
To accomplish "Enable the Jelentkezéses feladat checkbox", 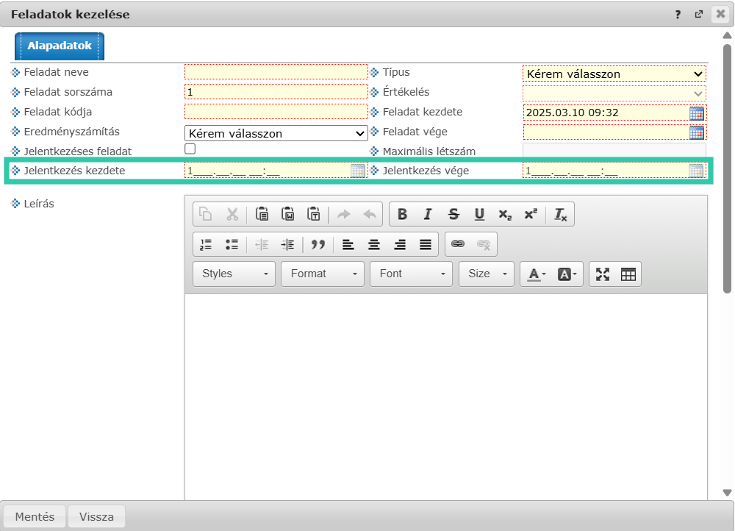I will click(190, 149).
